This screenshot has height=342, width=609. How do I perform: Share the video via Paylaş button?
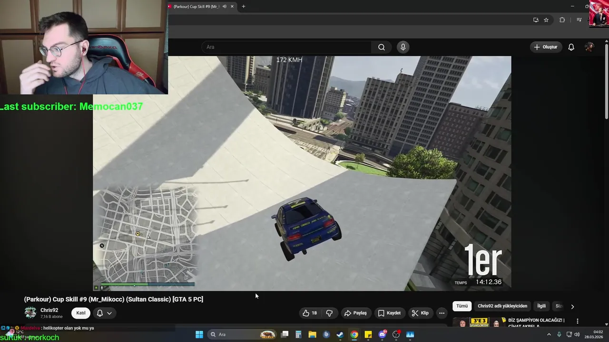(356, 313)
